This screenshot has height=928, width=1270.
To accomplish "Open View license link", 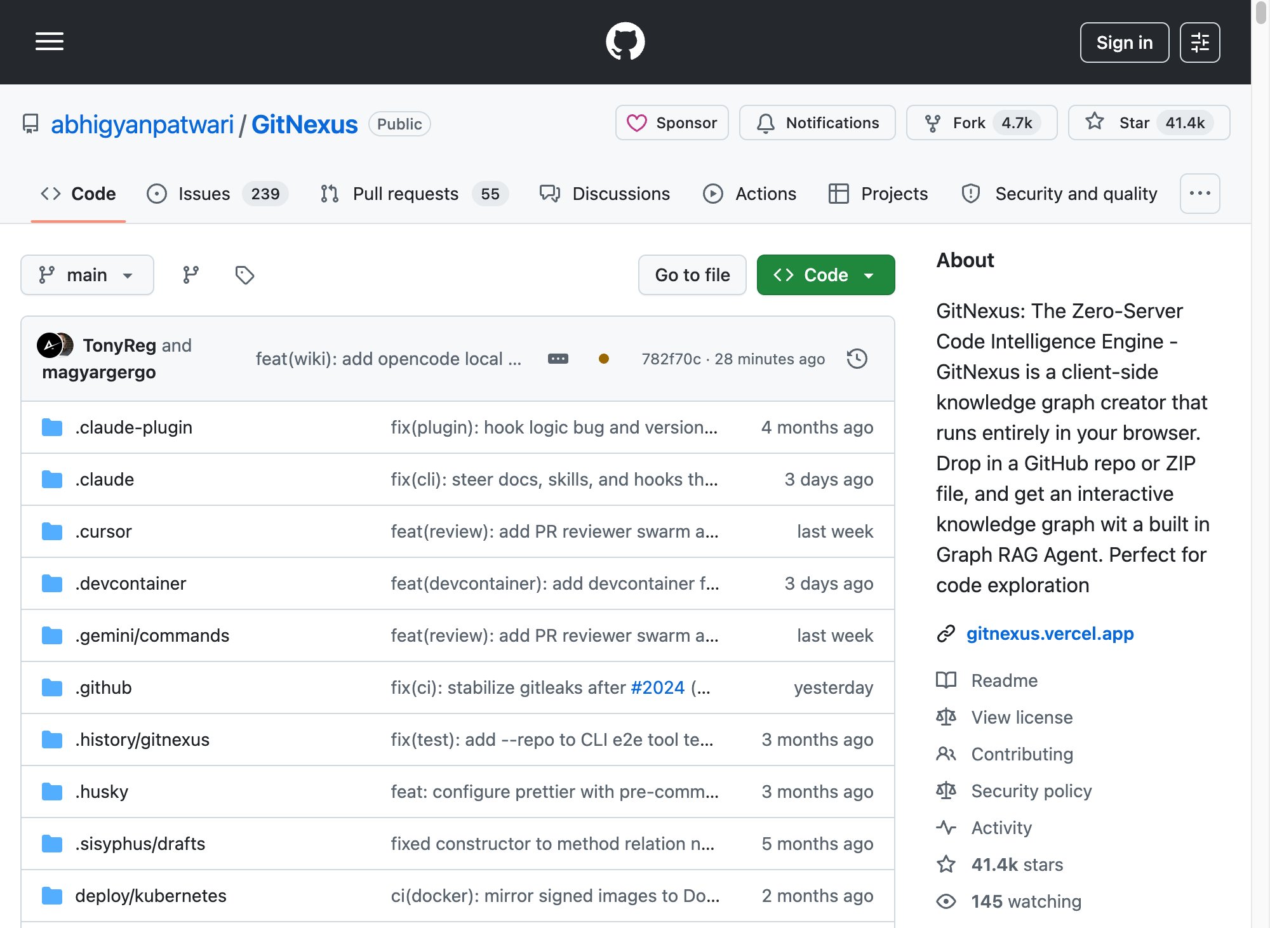I will (x=1022, y=717).
